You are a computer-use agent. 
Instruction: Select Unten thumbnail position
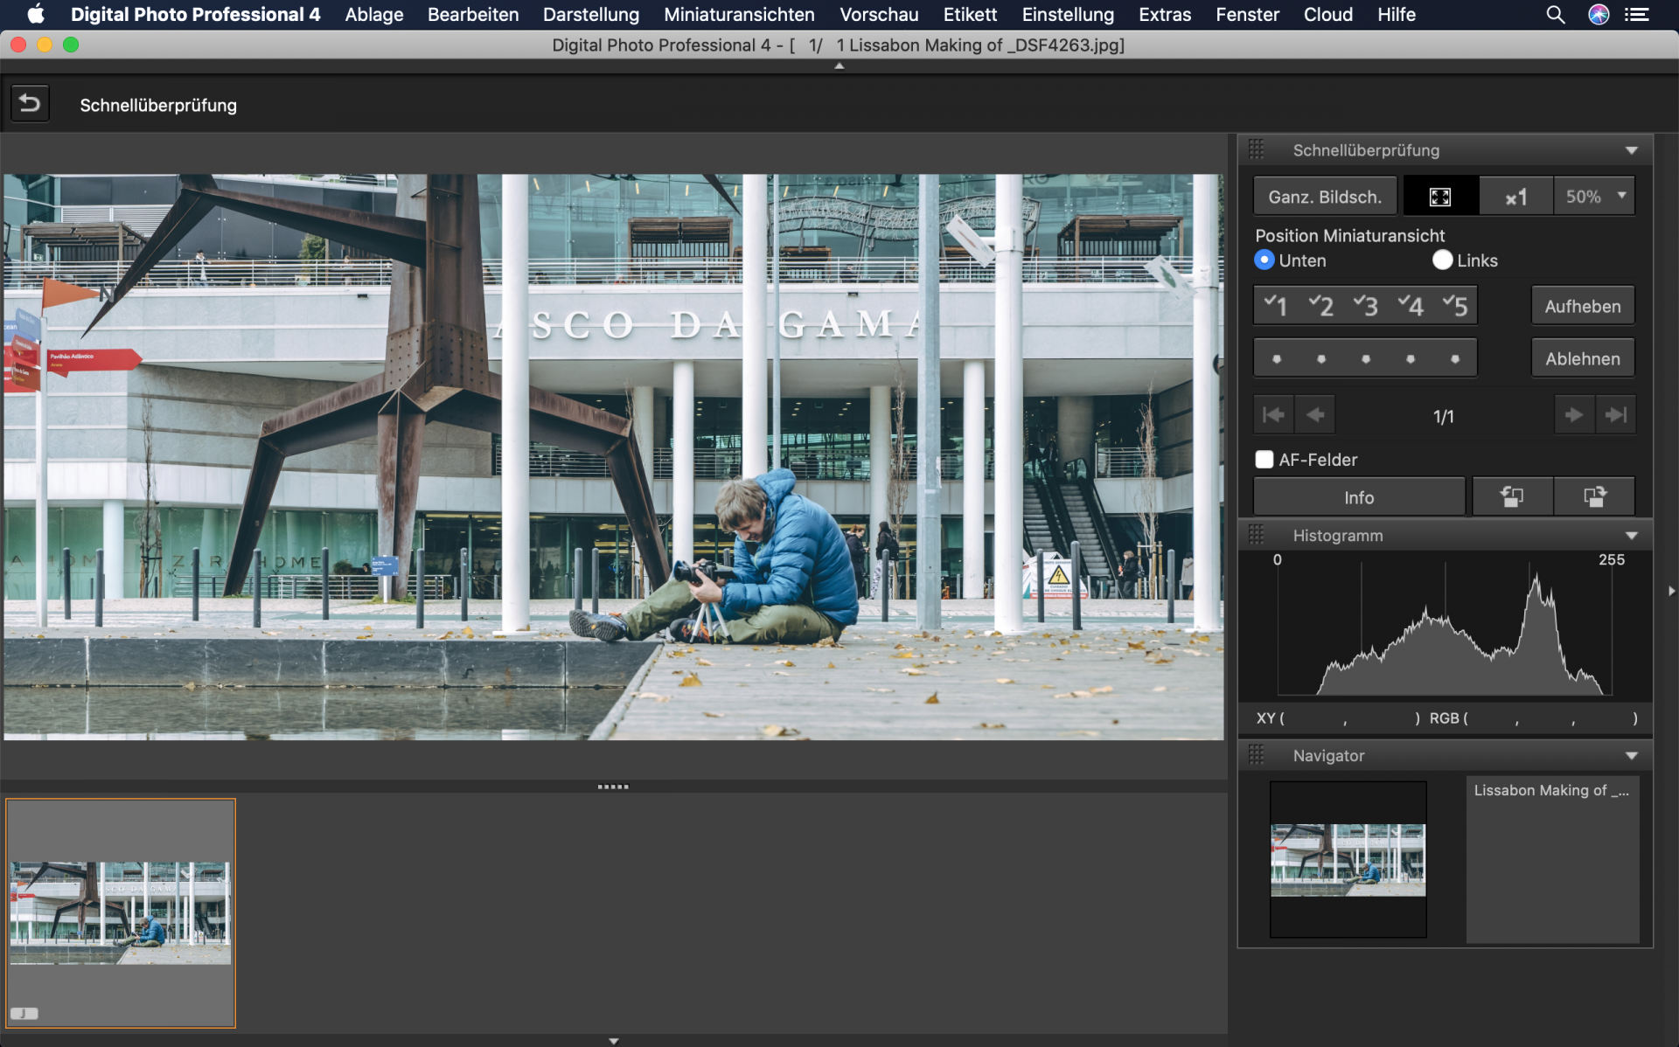tap(1264, 260)
